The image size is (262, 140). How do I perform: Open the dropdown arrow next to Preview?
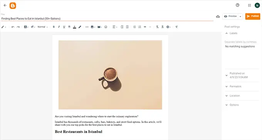click(x=240, y=17)
